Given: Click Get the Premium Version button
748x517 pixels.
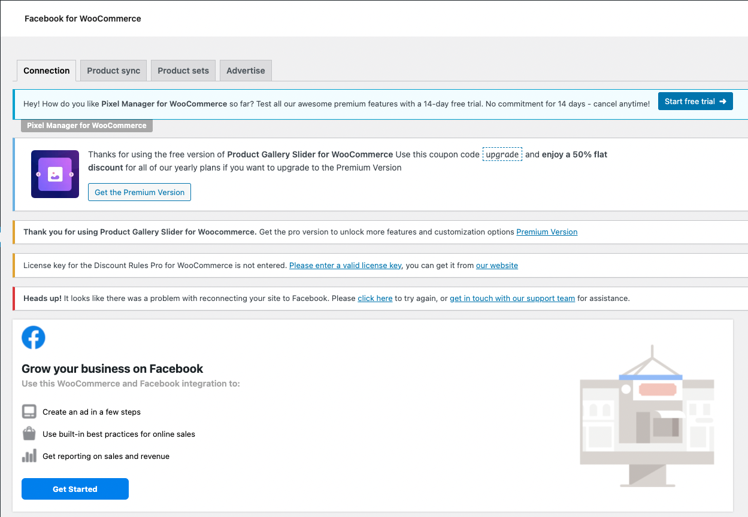Looking at the screenshot, I should pos(140,192).
